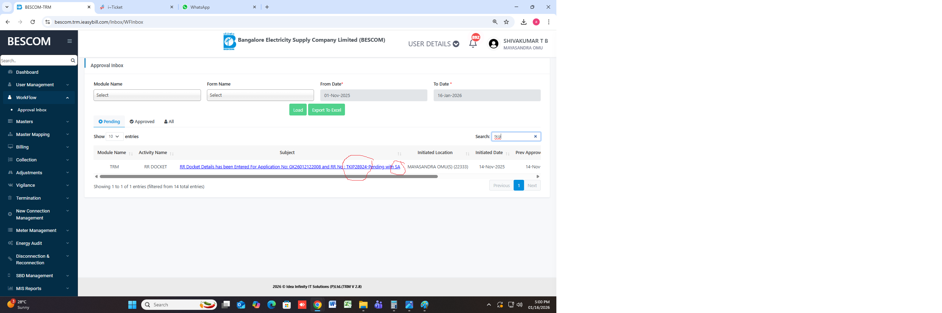Click the sidebar search magnifier icon
The image size is (942, 313).
(73, 60)
